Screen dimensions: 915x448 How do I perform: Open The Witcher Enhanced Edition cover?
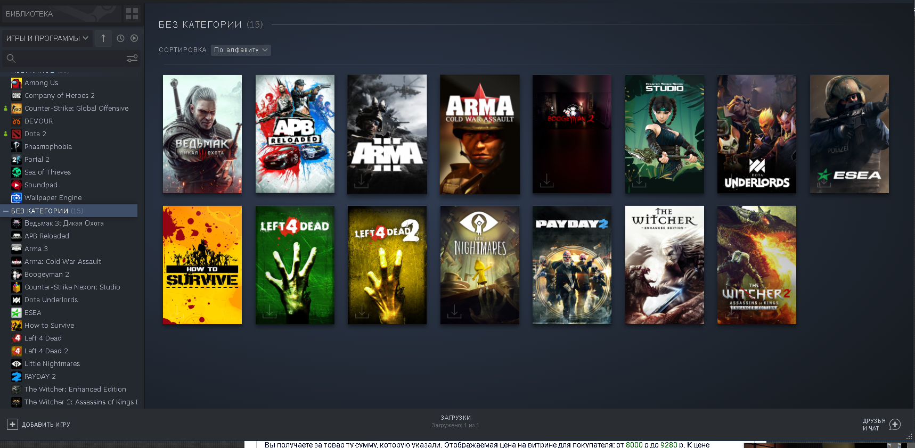[665, 265]
